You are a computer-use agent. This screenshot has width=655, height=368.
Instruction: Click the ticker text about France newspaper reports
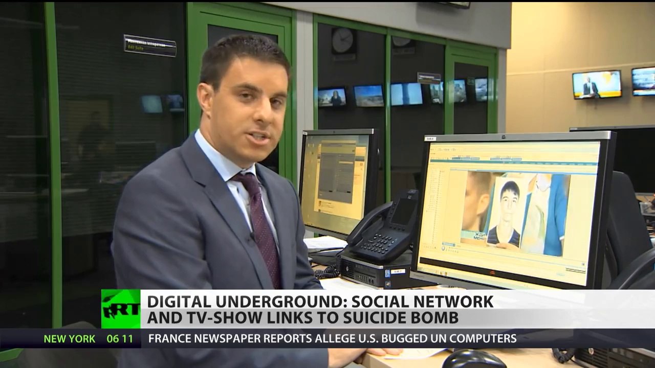click(x=332, y=338)
